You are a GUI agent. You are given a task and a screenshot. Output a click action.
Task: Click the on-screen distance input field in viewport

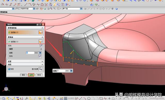61,71
